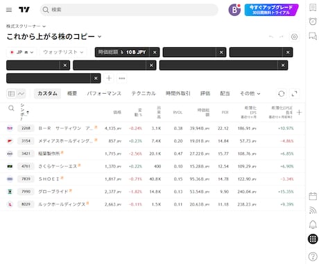Viewport: 319px width, 264px height.
Task: Open the calendar icon in sidebar
Action: pyautogui.click(x=313, y=197)
